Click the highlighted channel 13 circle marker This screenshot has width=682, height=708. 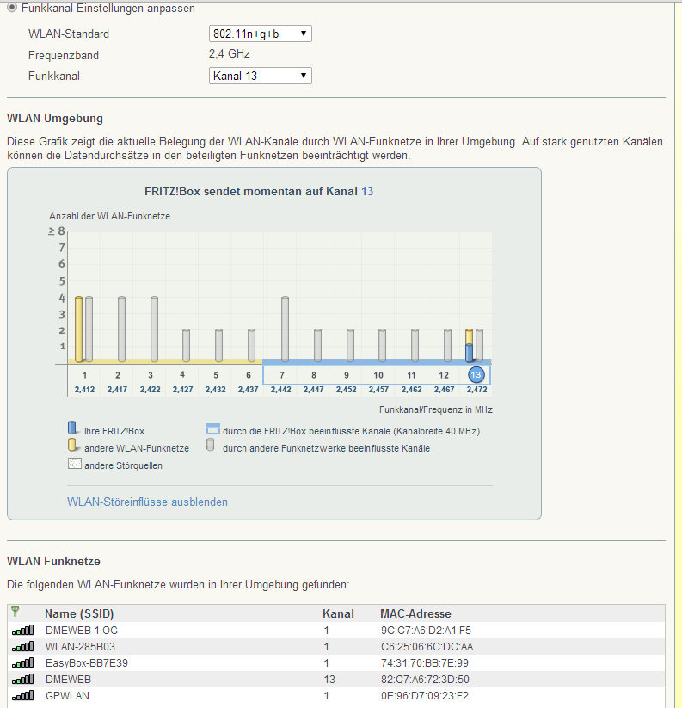click(x=476, y=375)
